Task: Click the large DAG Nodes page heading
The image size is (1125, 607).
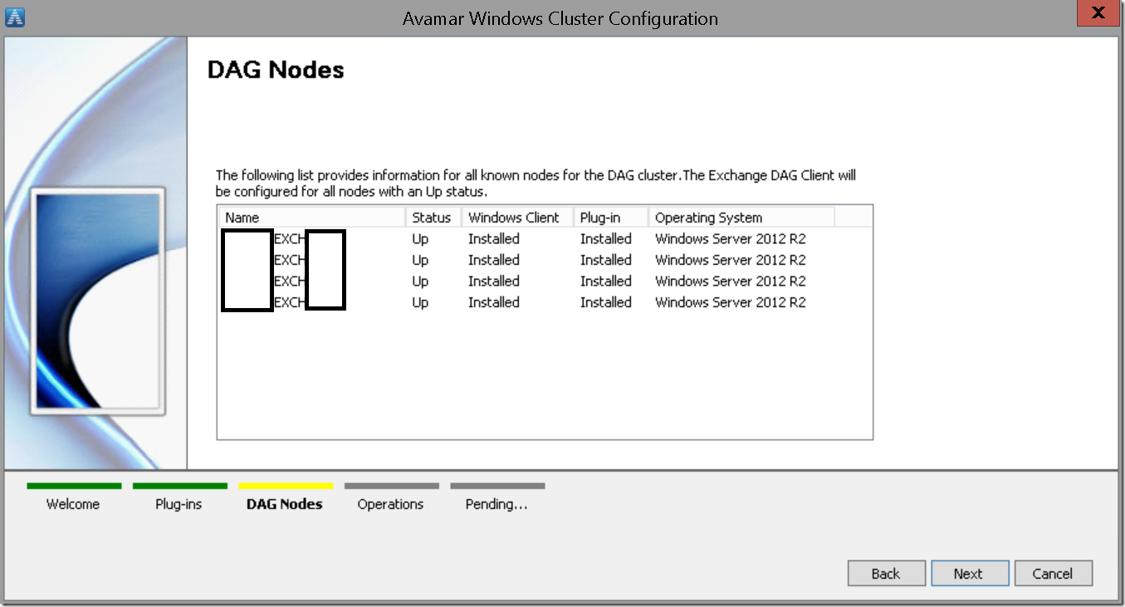Action: (x=276, y=70)
